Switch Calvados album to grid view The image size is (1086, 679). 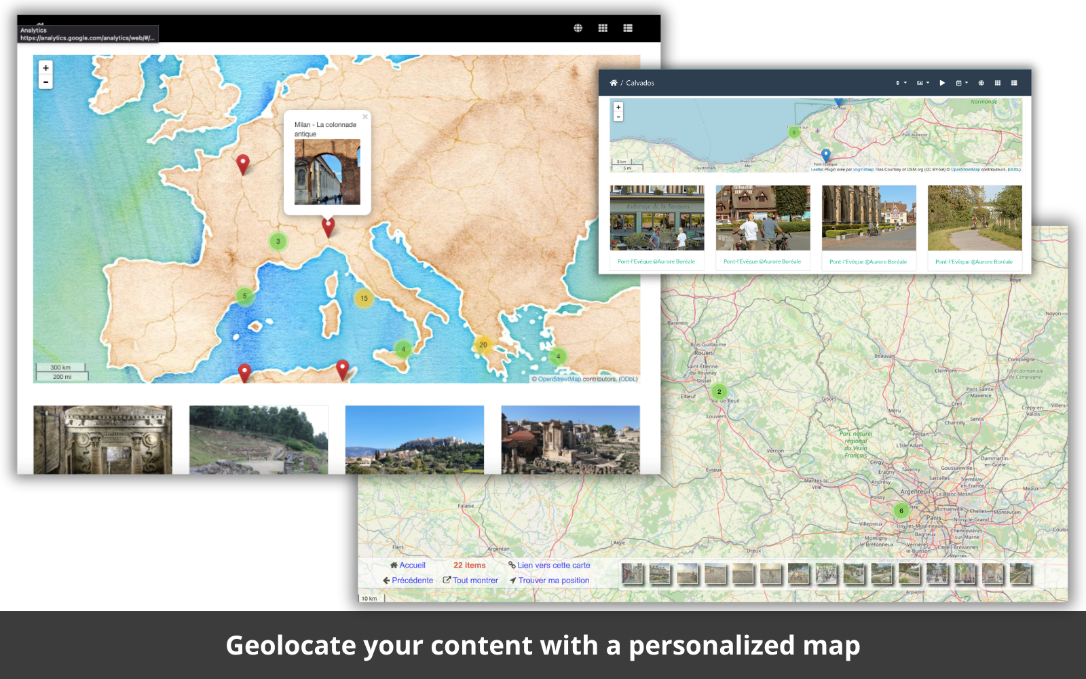(998, 82)
